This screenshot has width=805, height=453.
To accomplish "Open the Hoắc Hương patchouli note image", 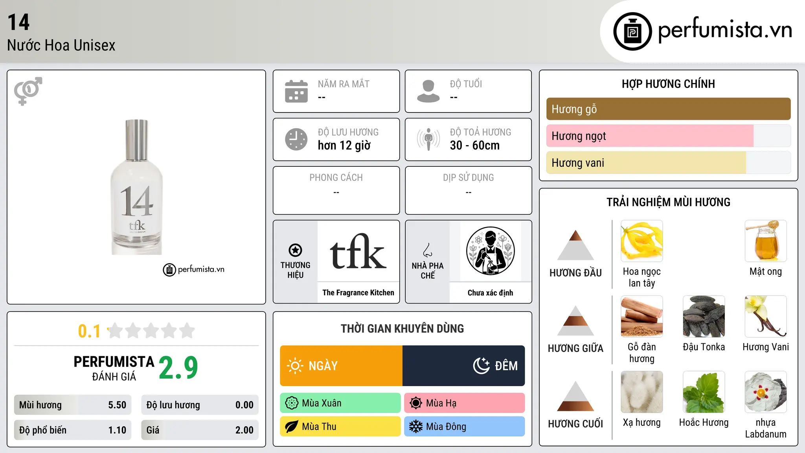I will coord(704,392).
